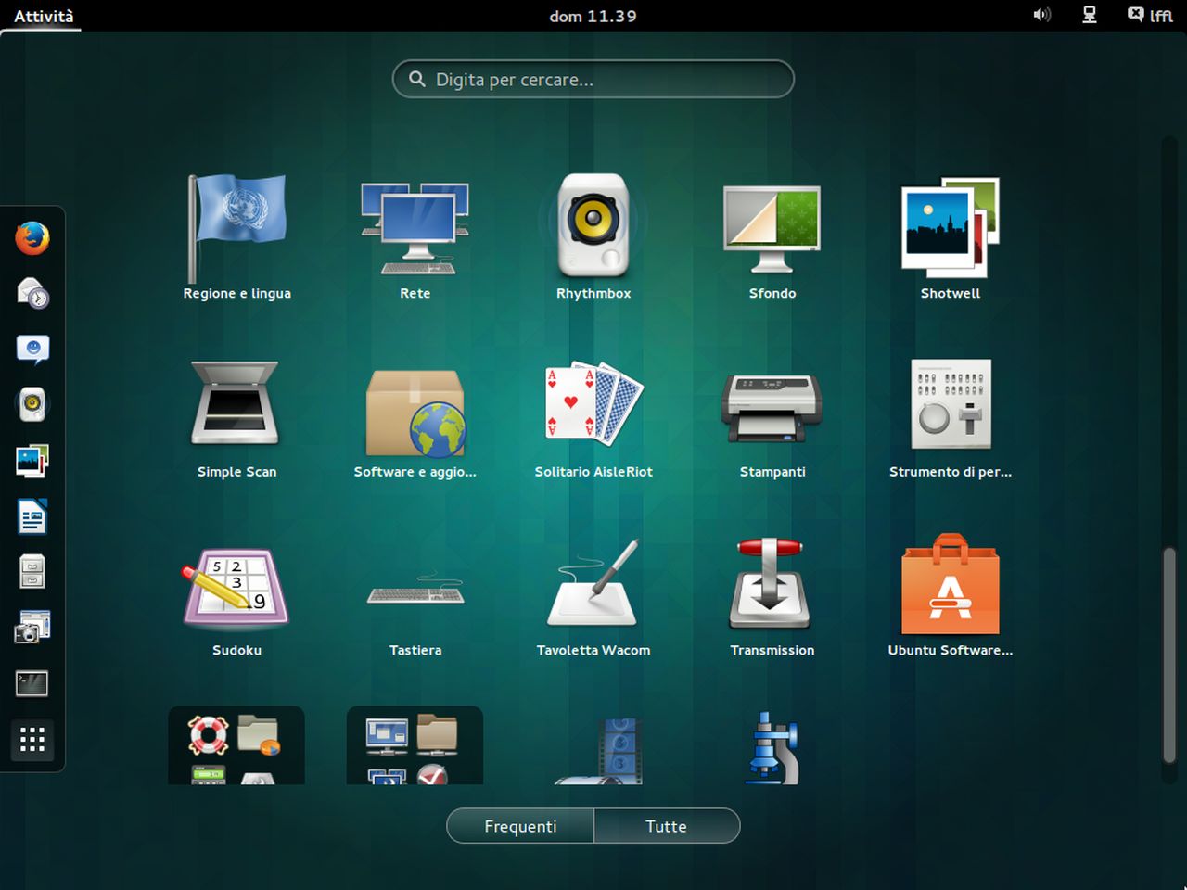Open Files cabinet icon in dock

(x=32, y=572)
